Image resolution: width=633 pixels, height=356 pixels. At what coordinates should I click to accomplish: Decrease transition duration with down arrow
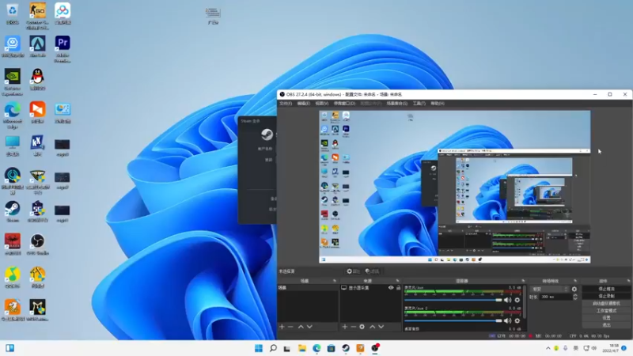coord(575,299)
